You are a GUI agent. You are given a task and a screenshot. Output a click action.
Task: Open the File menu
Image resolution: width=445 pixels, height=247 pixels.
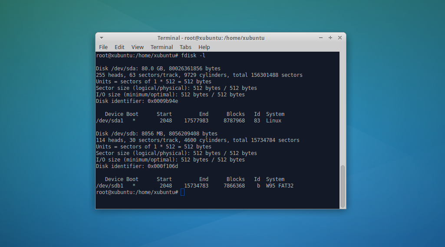103,47
